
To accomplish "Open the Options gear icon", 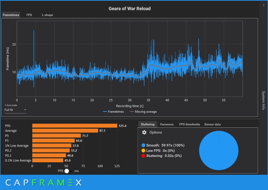I will (x=144, y=132).
